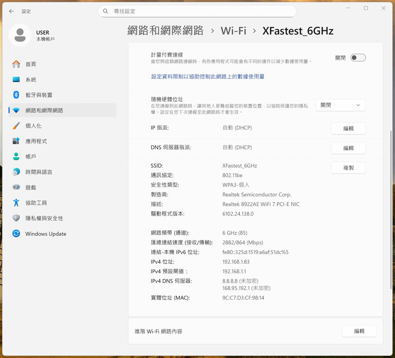Copy network properties with the copy button
The image size is (395, 358).
[348, 168]
